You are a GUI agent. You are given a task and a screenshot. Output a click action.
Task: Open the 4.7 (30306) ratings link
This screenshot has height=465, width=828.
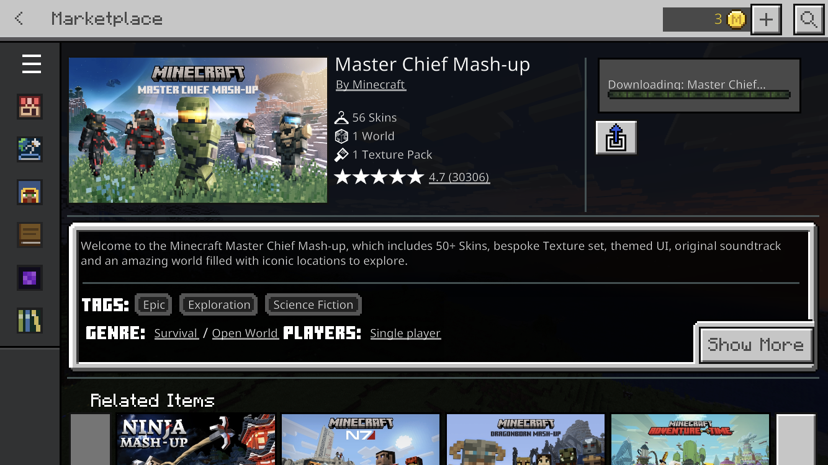click(x=459, y=177)
